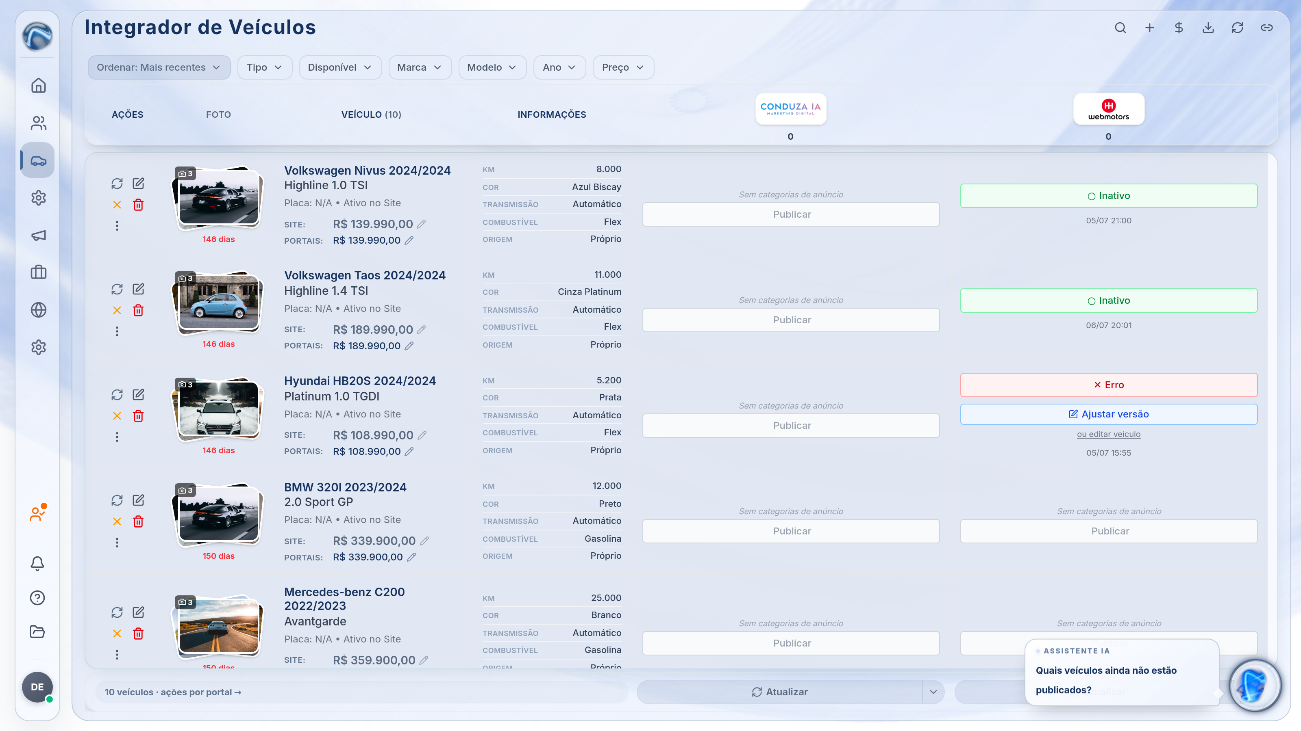The height and width of the screenshot is (731, 1301).
Task: Click the ou editar veículo link
Action: tap(1109, 435)
